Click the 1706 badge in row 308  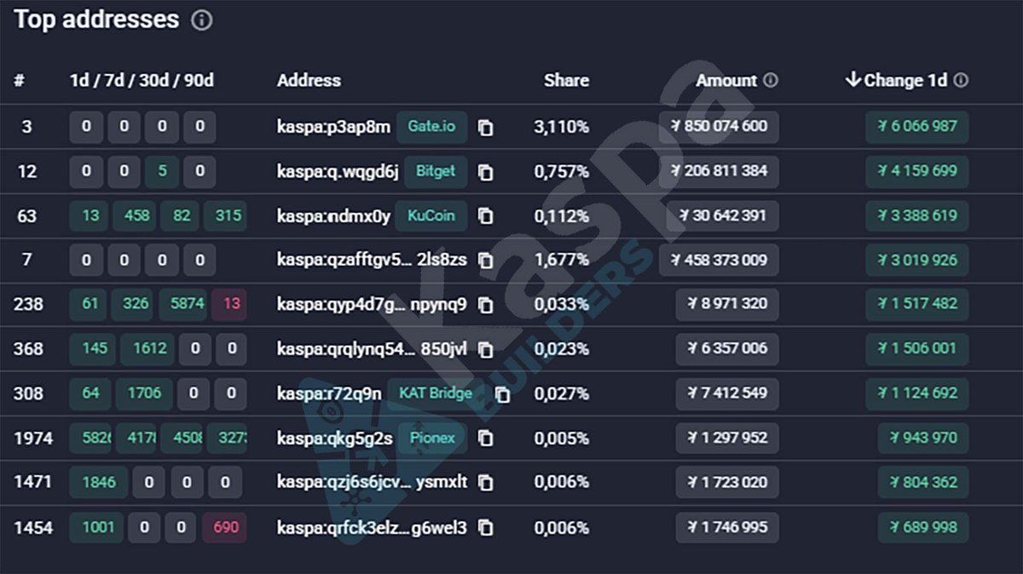[x=144, y=393]
